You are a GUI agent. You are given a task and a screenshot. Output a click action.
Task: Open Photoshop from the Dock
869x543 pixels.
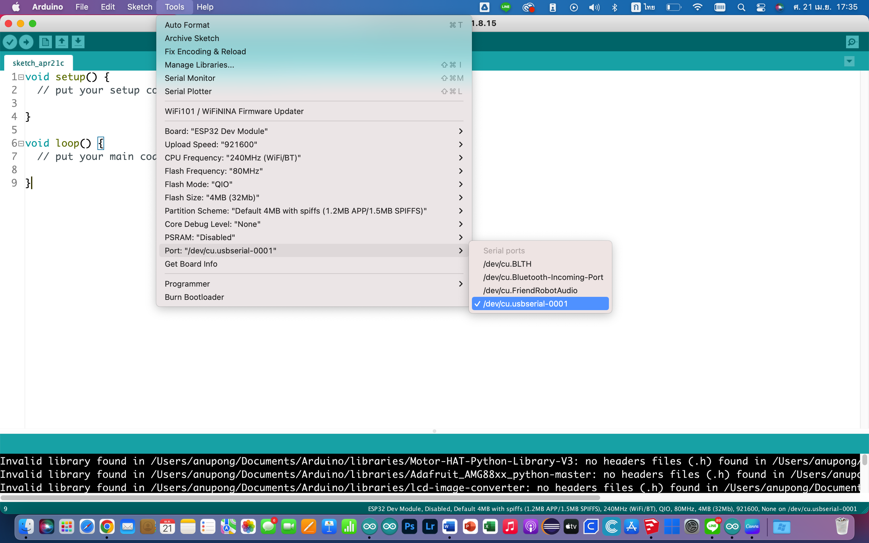pyautogui.click(x=410, y=527)
